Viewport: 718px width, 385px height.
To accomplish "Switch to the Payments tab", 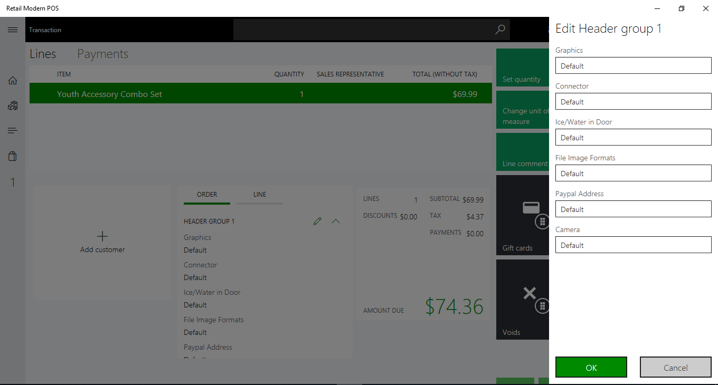I will pos(102,54).
